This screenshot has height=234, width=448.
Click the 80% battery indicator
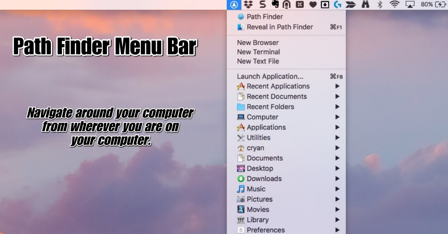point(433,4)
